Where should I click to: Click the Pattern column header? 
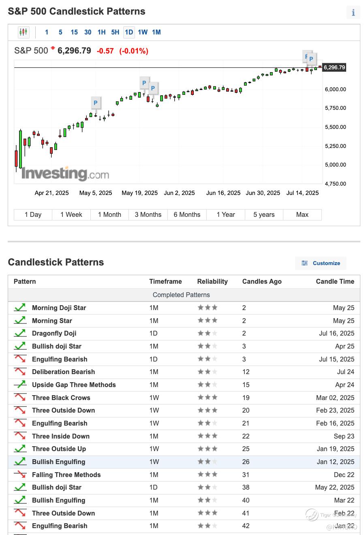[25, 281]
